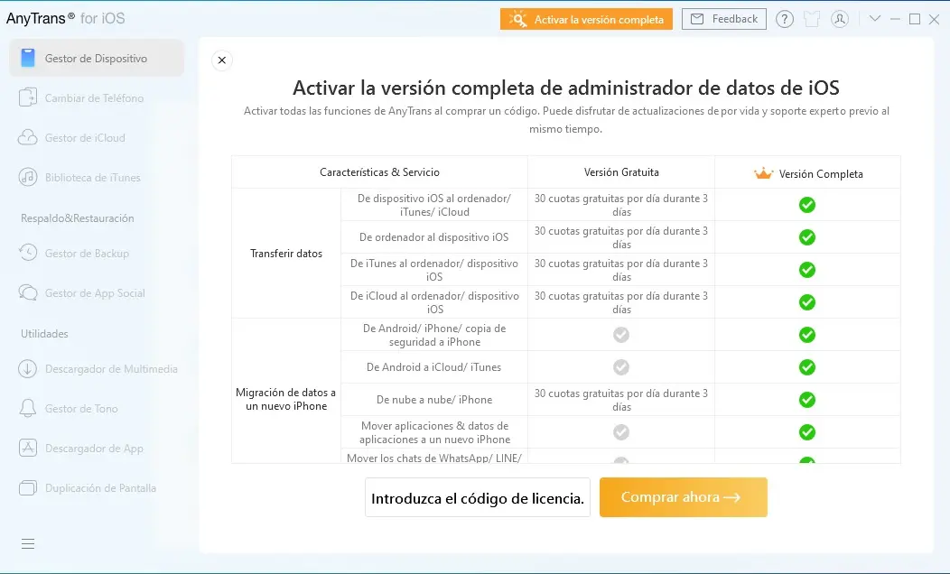Open the help question mark icon
The width and height of the screenshot is (950, 574).
[x=785, y=19]
